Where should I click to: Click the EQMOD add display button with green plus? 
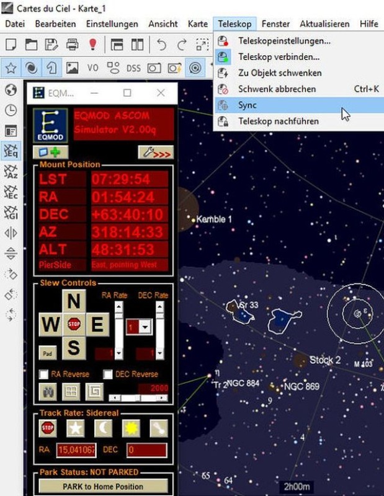[x=51, y=152]
